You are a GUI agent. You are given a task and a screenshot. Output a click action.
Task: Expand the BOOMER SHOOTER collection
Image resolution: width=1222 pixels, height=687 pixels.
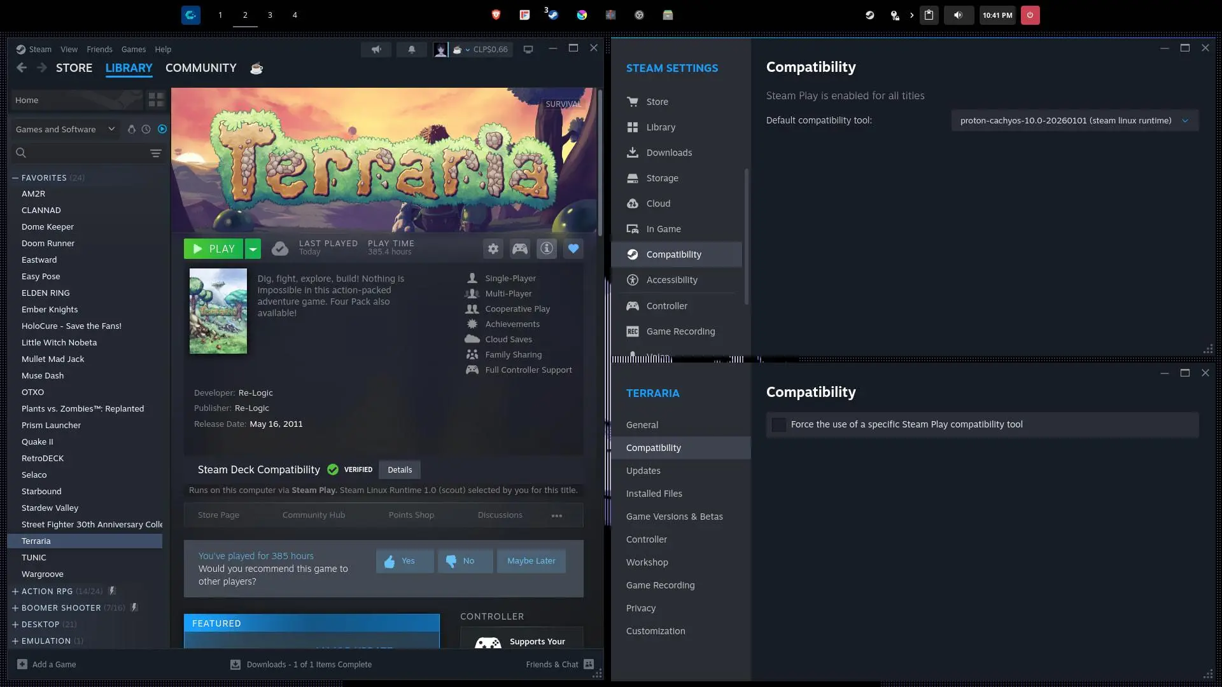click(x=15, y=608)
